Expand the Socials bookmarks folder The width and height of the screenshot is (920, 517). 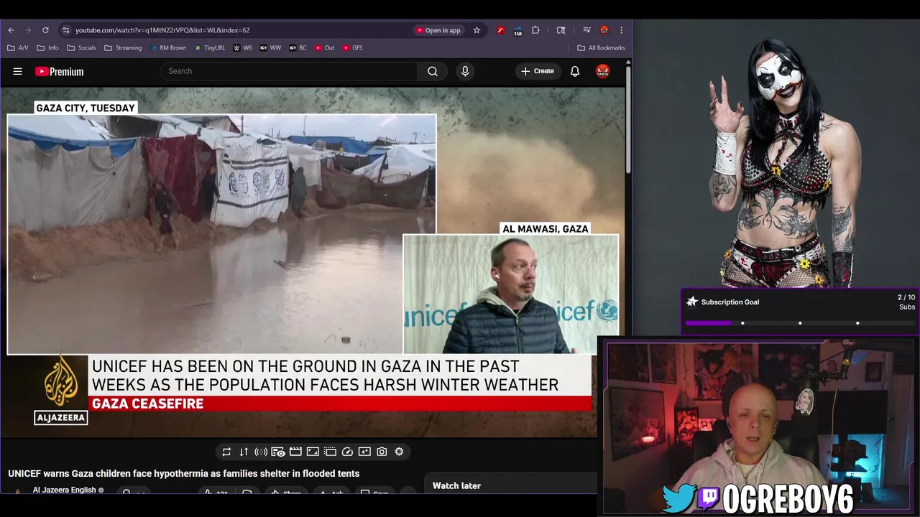point(81,48)
